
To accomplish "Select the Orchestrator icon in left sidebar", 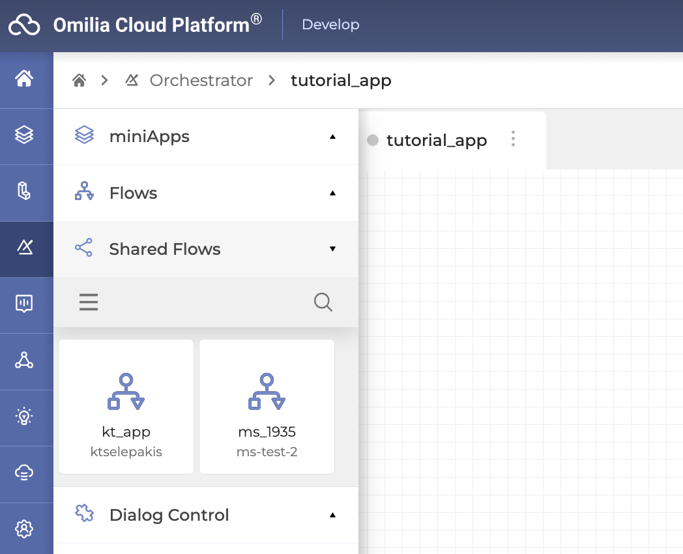I will tap(24, 248).
